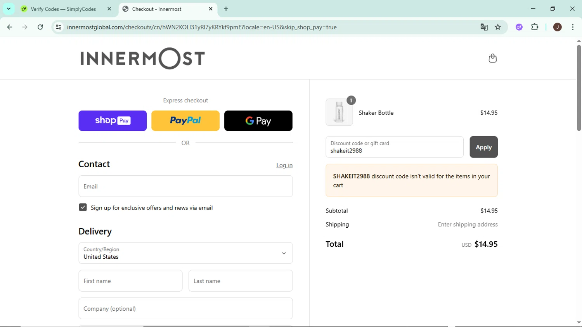582x327 pixels.
Task: Minimize the browser window
Action: click(533, 9)
